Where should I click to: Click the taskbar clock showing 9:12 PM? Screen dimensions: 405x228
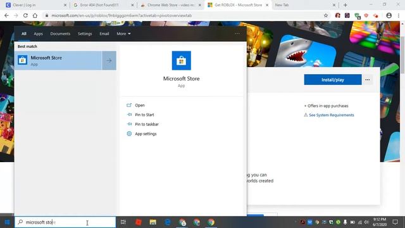coord(380,222)
